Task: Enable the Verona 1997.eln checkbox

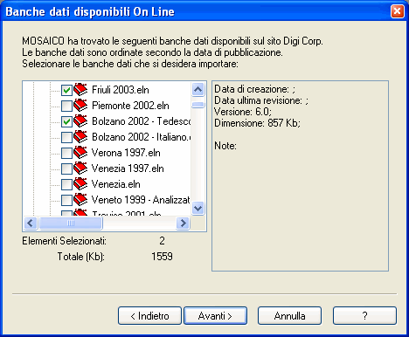Action: (x=66, y=153)
